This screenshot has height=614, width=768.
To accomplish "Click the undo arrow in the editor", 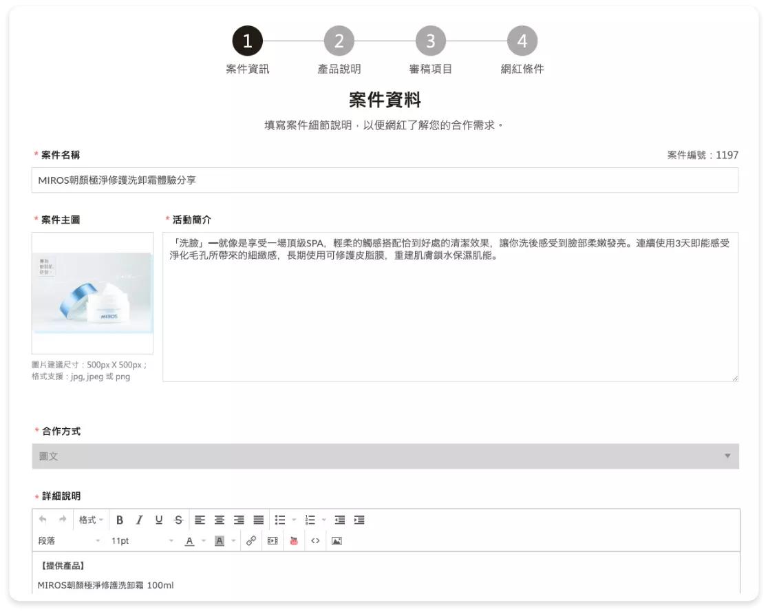I will coord(41,520).
